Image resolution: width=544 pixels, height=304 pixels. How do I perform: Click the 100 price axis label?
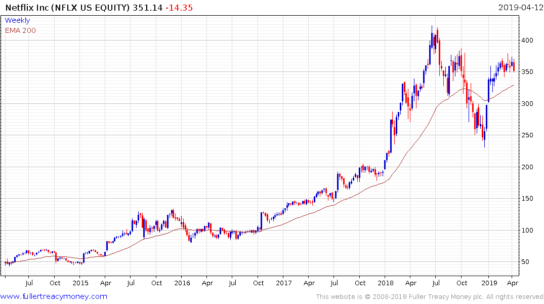coord(527,230)
